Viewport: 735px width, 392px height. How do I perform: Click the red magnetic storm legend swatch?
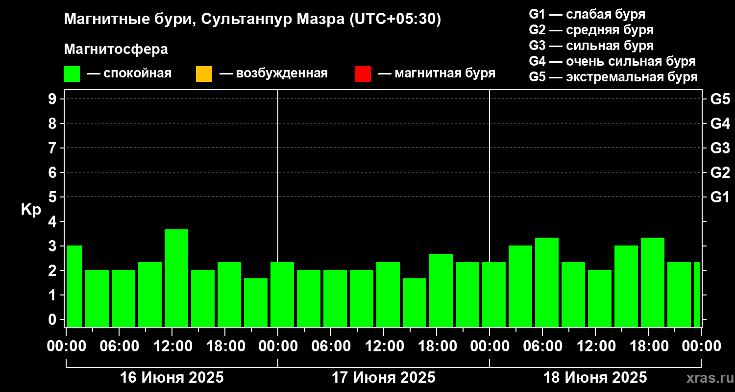(363, 74)
